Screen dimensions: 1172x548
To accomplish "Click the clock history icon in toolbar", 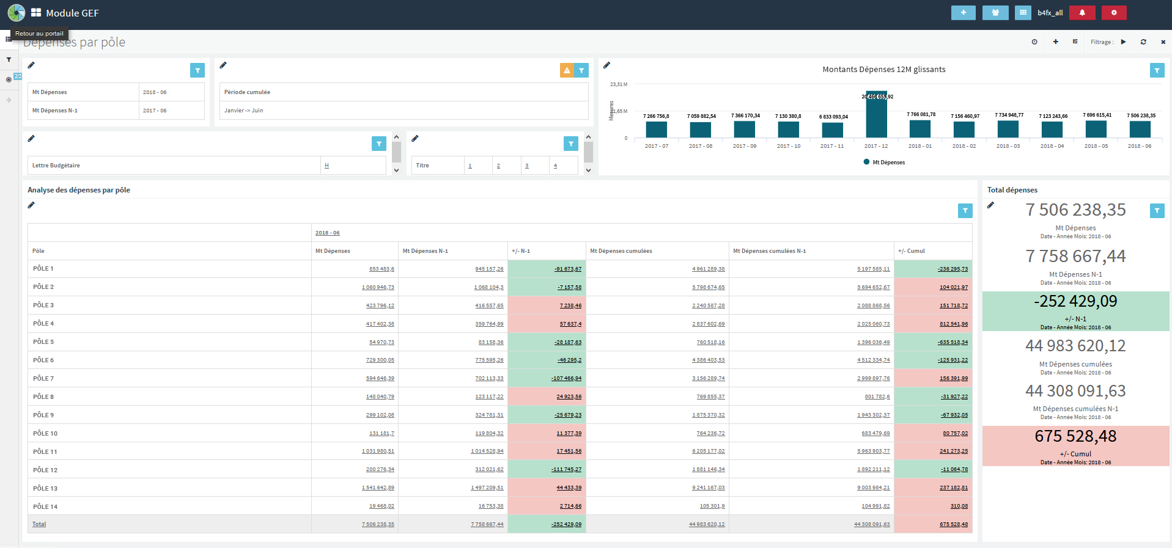I will (x=1034, y=42).
